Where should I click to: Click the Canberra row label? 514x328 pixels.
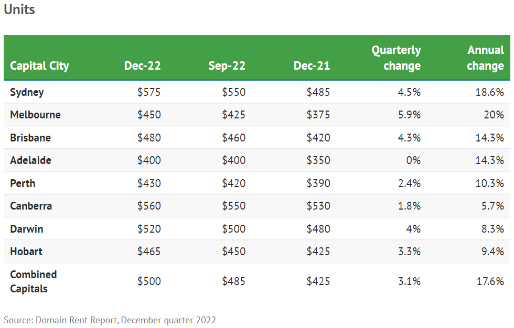pos(31,206)
